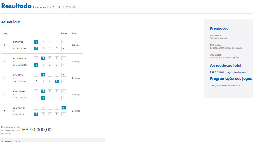Click the 'Premiação' section heading

click(x=219, y=28)
